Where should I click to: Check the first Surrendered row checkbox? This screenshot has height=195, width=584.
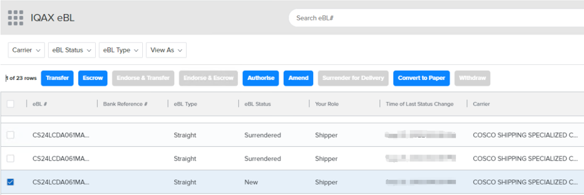(10, 135)
